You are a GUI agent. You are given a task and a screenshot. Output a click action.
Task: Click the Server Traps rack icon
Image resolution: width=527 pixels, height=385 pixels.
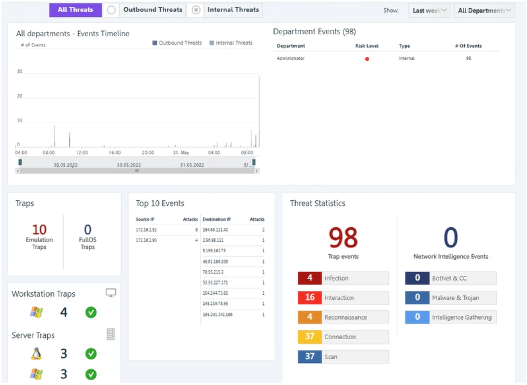coord(111,334)
